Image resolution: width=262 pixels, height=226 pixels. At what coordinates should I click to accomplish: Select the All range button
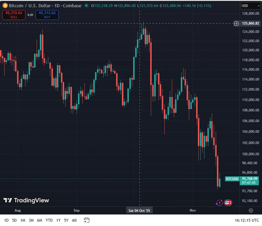74,220
